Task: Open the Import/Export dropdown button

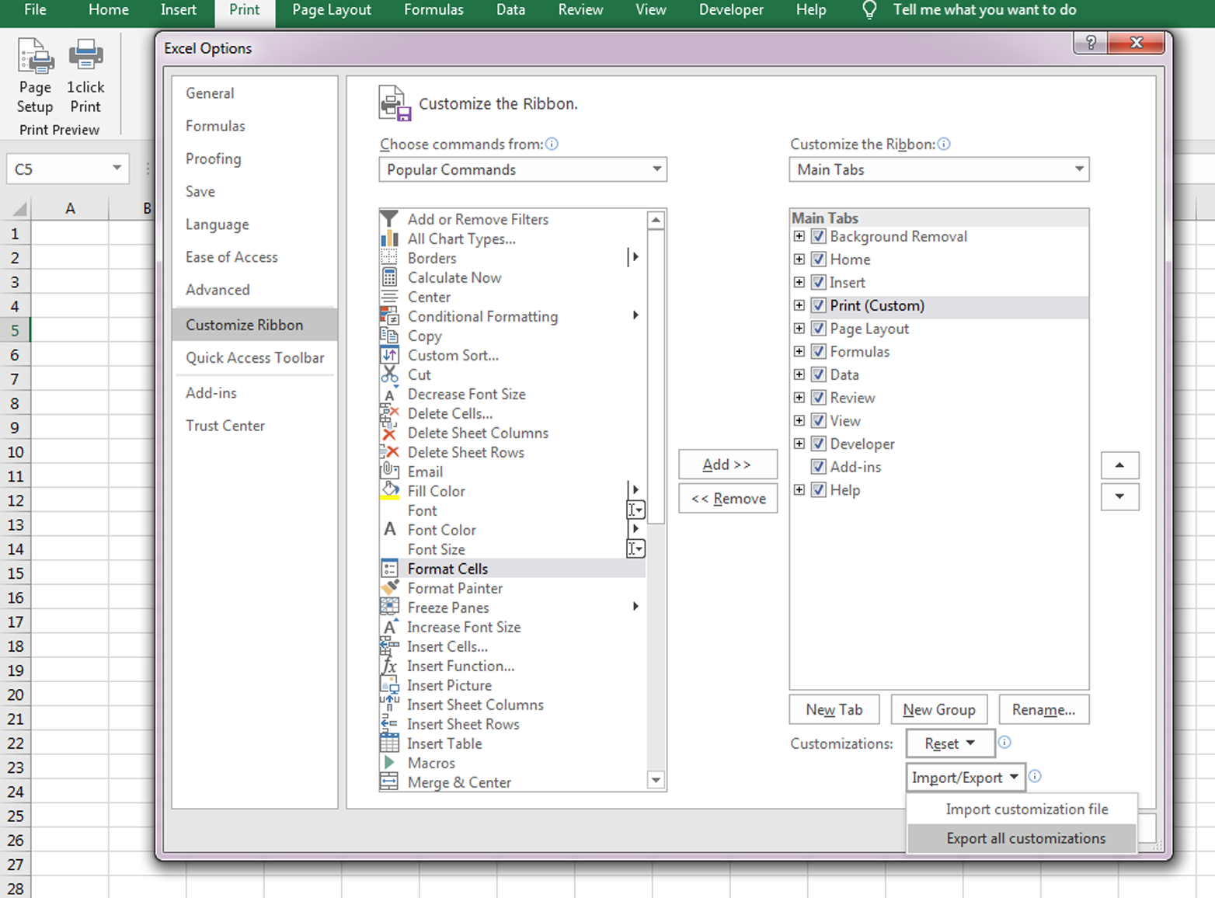Action: (x=966, y=778)
